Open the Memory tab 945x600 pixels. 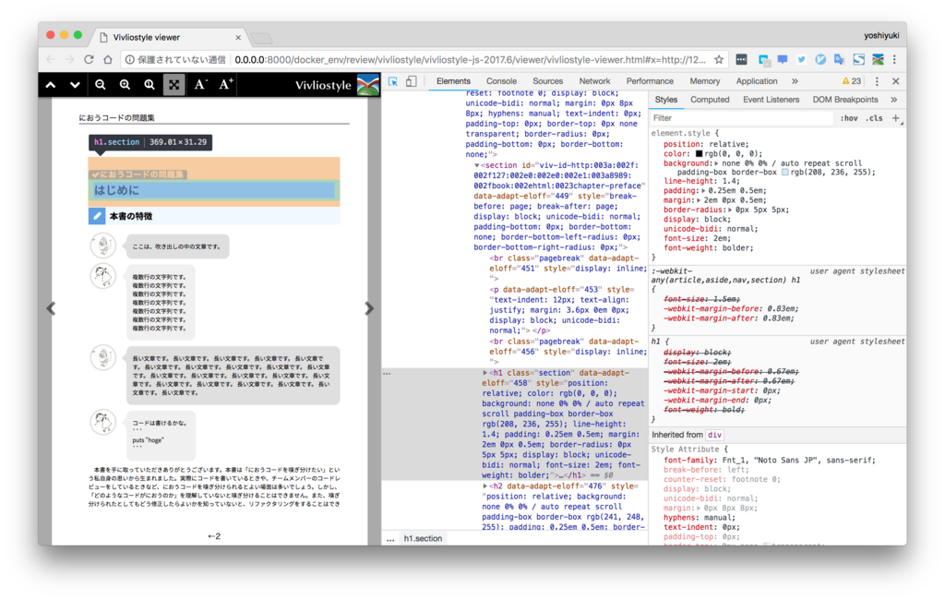[704, 81]
